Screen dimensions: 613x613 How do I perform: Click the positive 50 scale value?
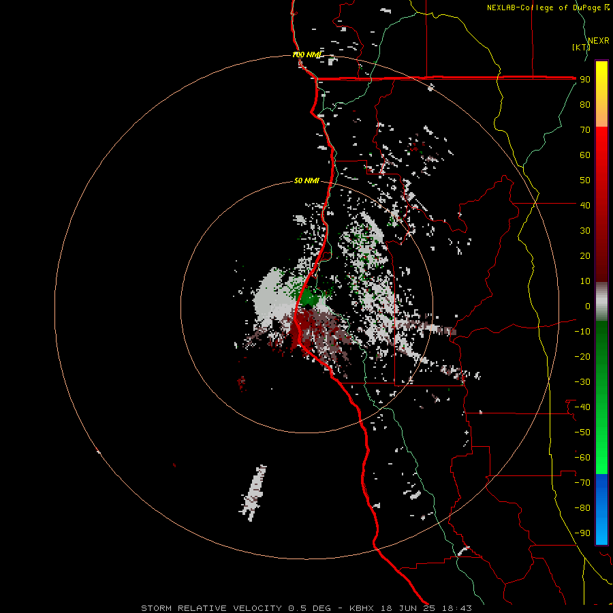click(585, 180)
